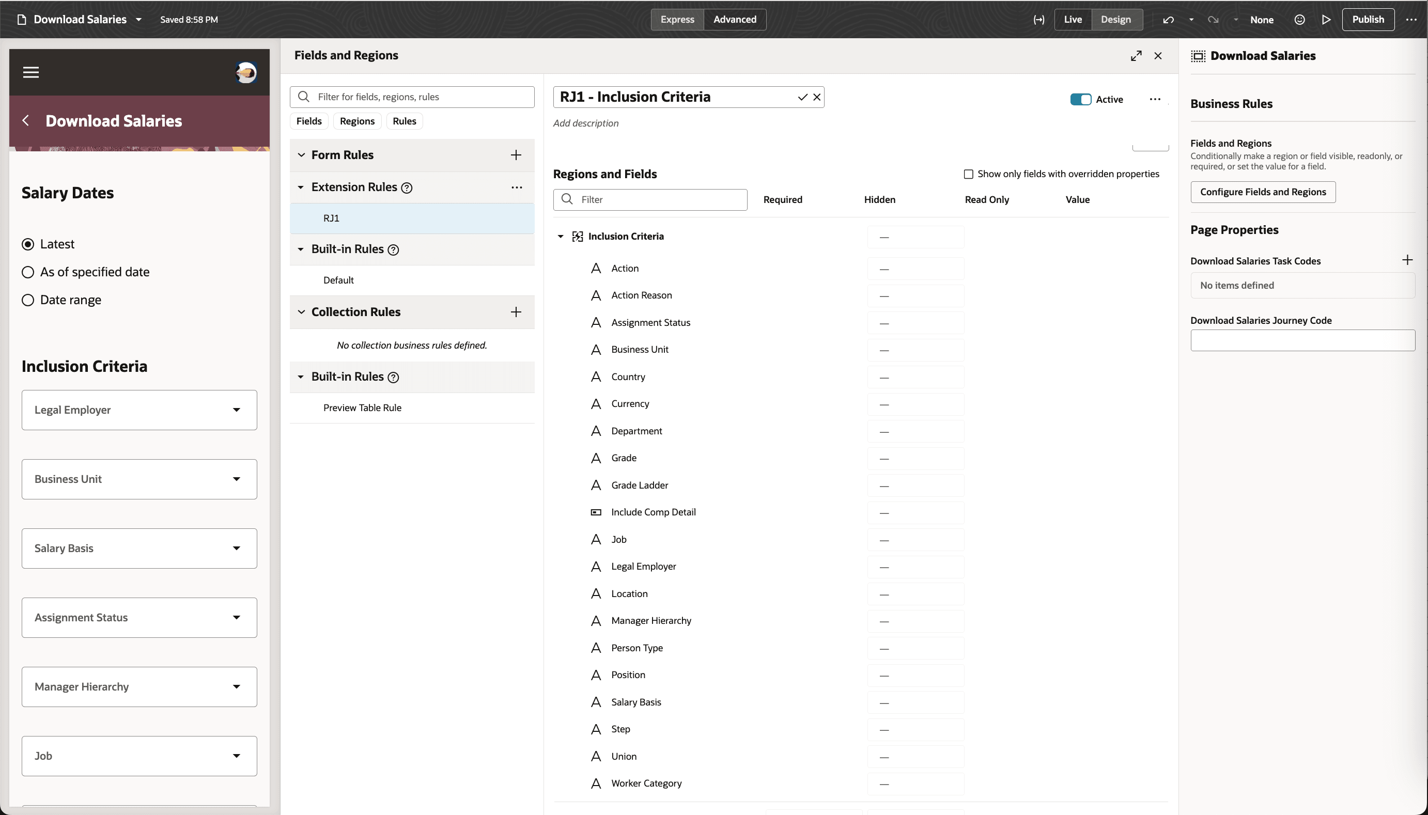Collapse the Collection Rules section

point(301,312)
